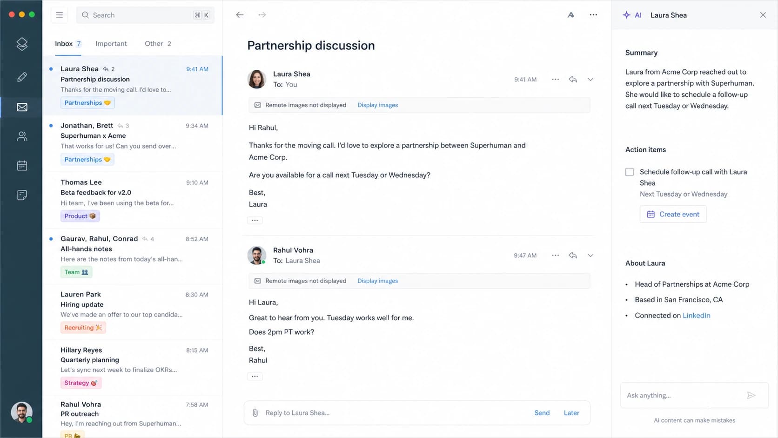
Task: Check the Schedule follow-up call action item
Action: 630,172
